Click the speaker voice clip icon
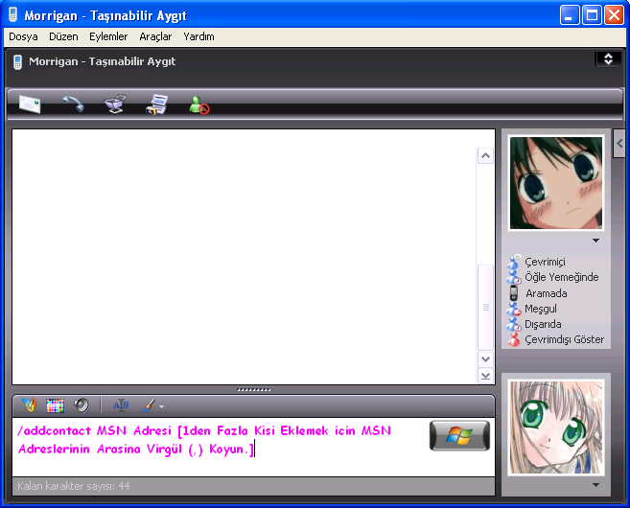The image size is (630, 508). click(82, 405)
